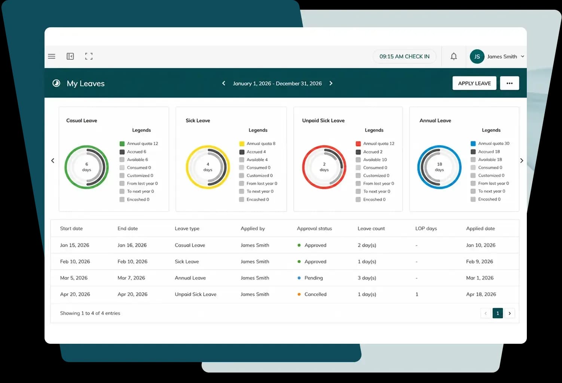Go to next year date range

(331, 83)
